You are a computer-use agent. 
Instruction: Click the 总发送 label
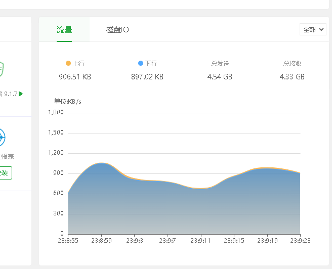tap(220, 63)
